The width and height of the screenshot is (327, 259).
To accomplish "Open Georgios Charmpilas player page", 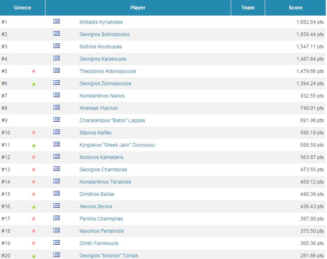I will [x=103, y=170].
